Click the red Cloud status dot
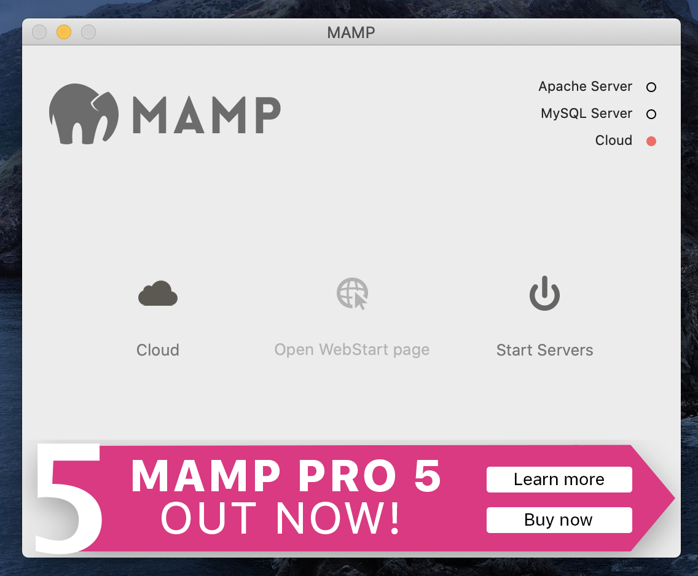Screen dimensions: 698x576 coord(651,141)
